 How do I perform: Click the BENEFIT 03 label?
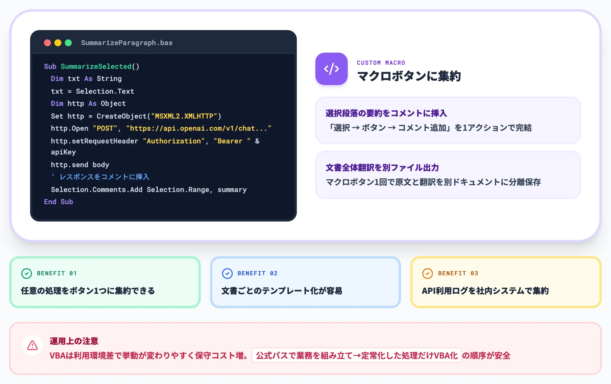tap(458, 273)
